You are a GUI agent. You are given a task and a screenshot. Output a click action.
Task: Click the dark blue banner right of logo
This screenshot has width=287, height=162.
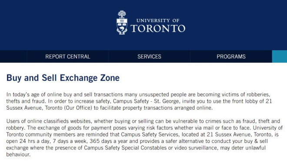click(x=236, y=25)
